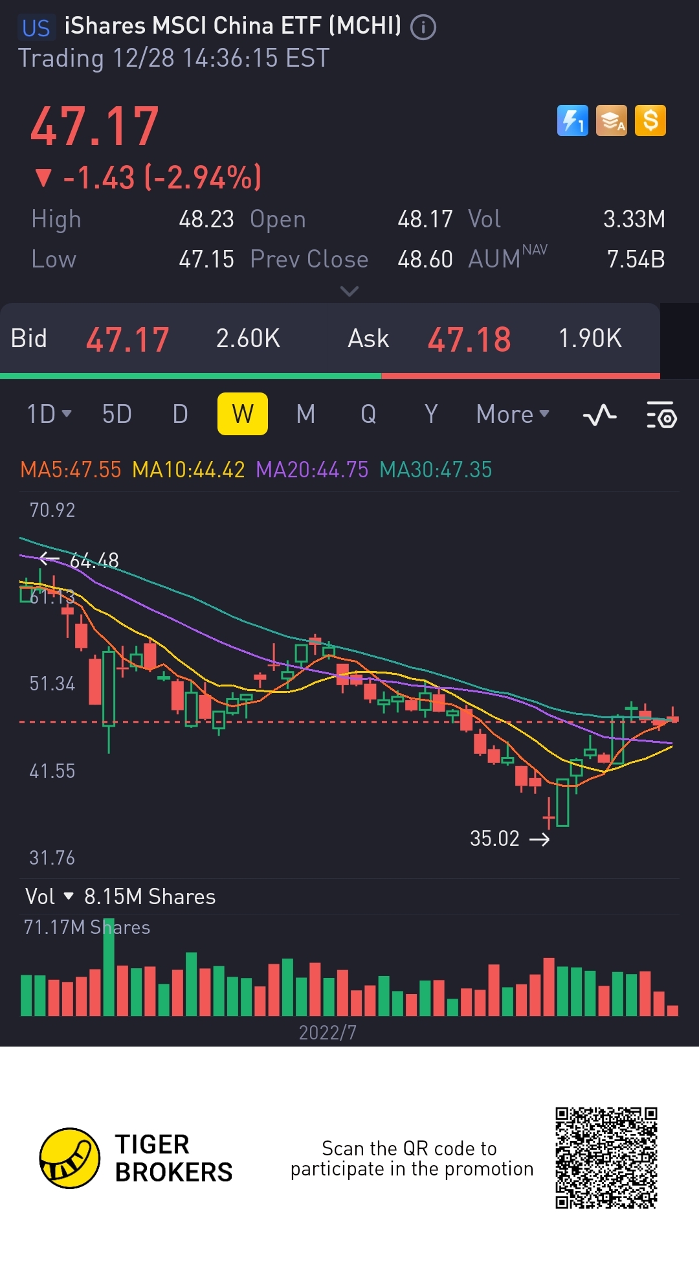Tap the yellow dollar sign icon
The image size is (699, 1270).
650,120
